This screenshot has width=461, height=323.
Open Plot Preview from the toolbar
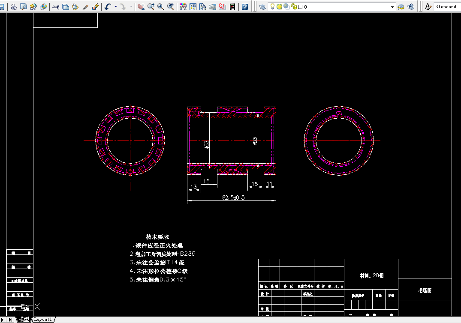[24, 7]
